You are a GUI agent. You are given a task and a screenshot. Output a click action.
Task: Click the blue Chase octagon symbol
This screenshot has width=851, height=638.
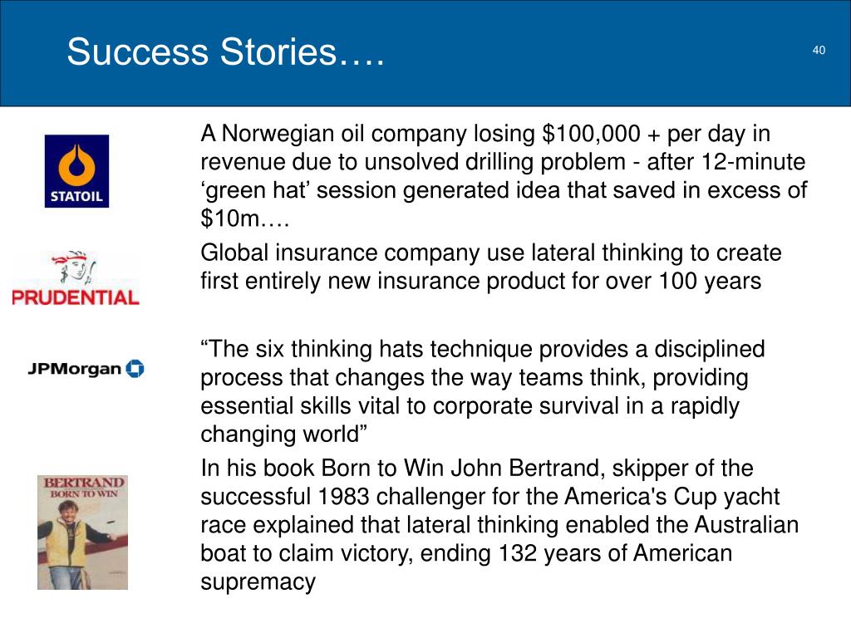pyautogui.click(x=135, y=368)
